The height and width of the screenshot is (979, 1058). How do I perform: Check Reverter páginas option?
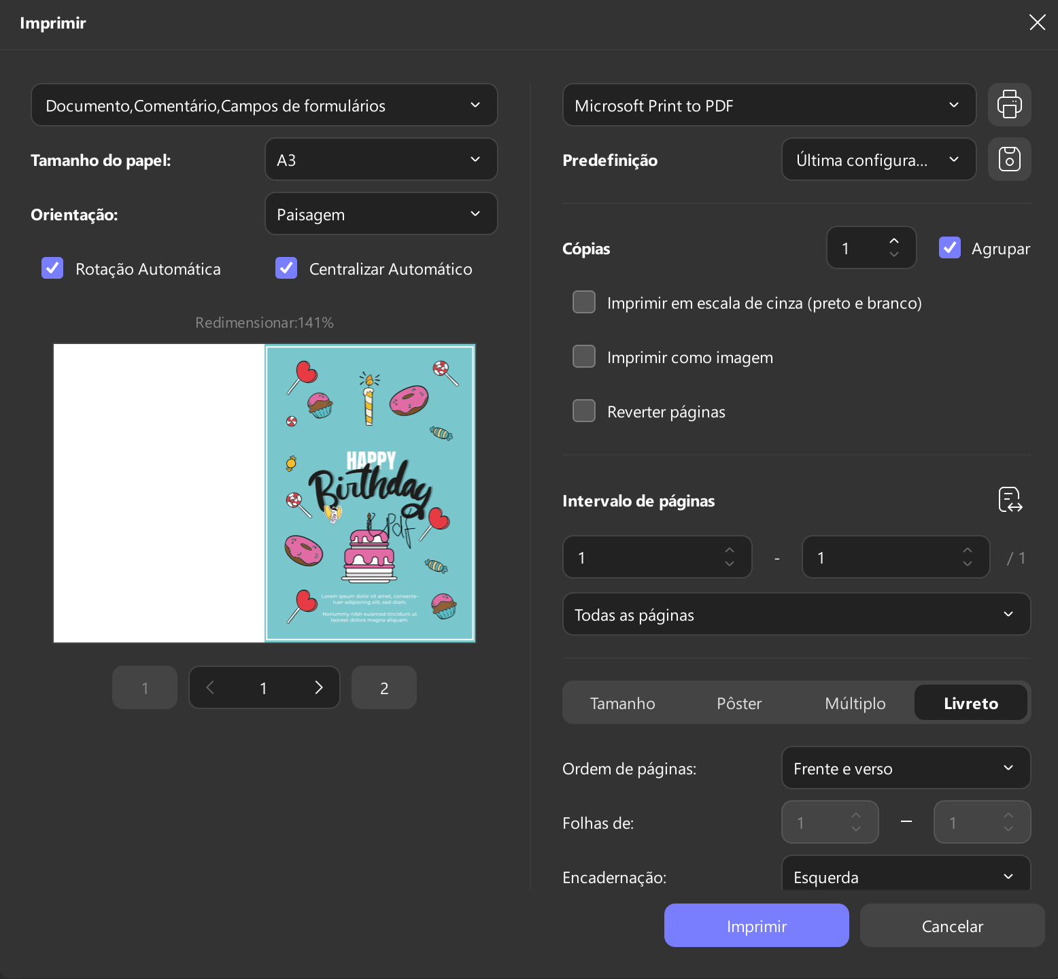584,411
